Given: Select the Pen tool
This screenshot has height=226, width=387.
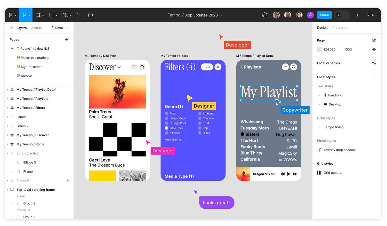Looking at the screenshot, I should point(65,15).
